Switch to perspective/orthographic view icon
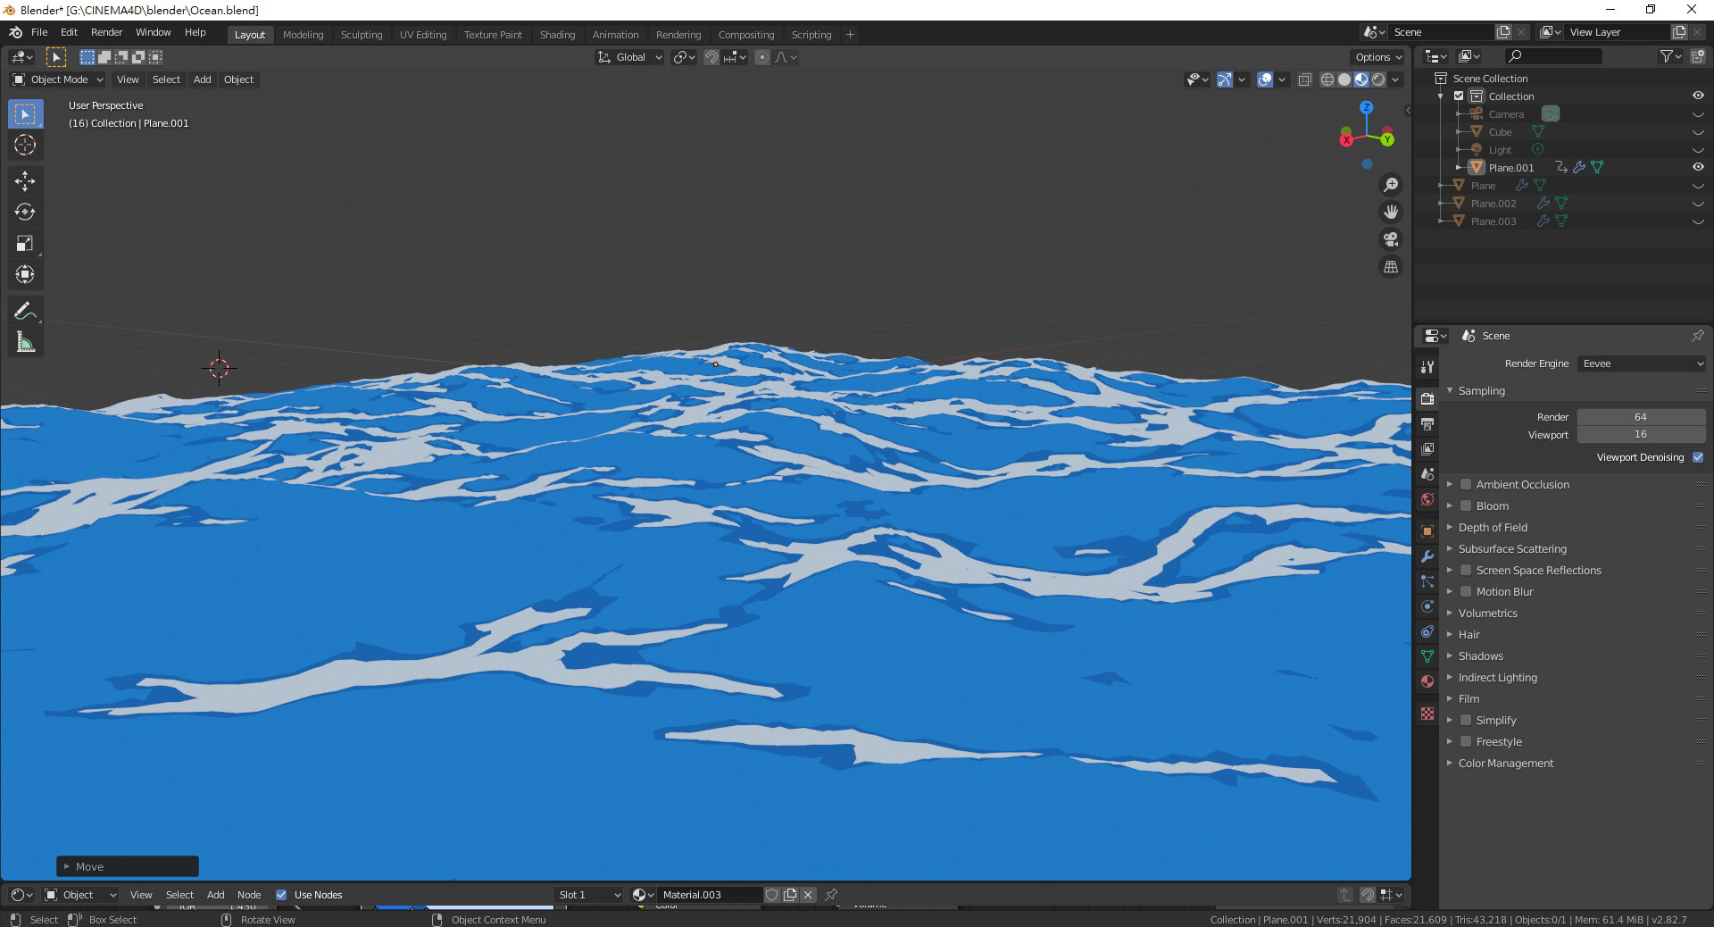 pyautogui.click(x=1391, y=267)
